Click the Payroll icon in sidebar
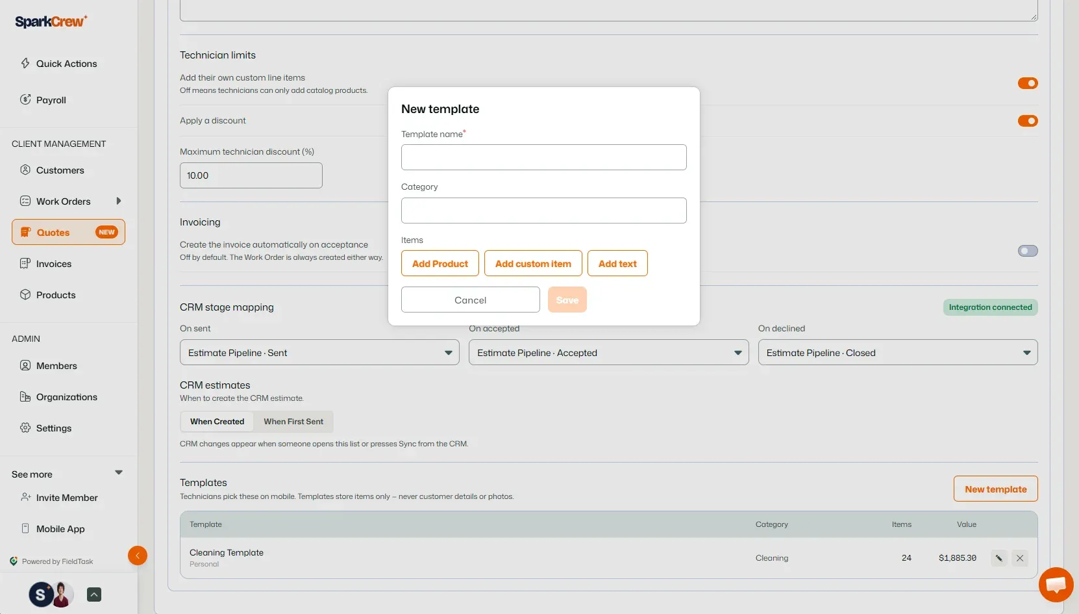1079x614 pixels. click(x=25, y=99)
